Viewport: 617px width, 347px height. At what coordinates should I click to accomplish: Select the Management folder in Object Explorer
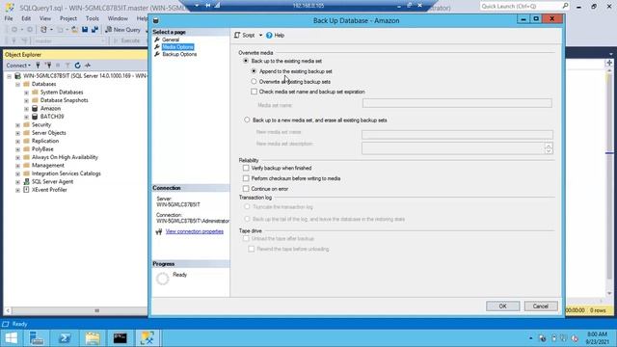point(47,165)
